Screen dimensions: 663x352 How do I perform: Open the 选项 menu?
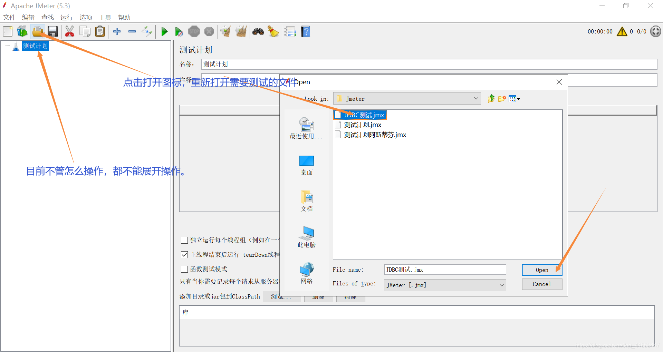86,17
